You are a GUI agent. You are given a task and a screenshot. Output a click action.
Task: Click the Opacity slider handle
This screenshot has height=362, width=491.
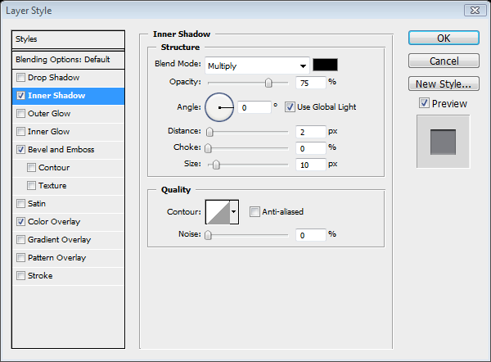click(268, 82)
